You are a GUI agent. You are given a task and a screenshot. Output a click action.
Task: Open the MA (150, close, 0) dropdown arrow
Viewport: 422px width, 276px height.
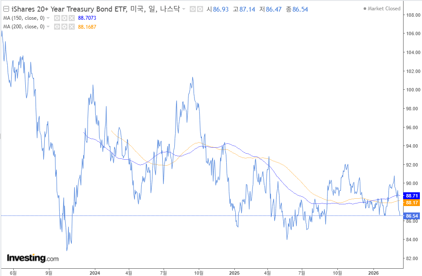[48, 18]
